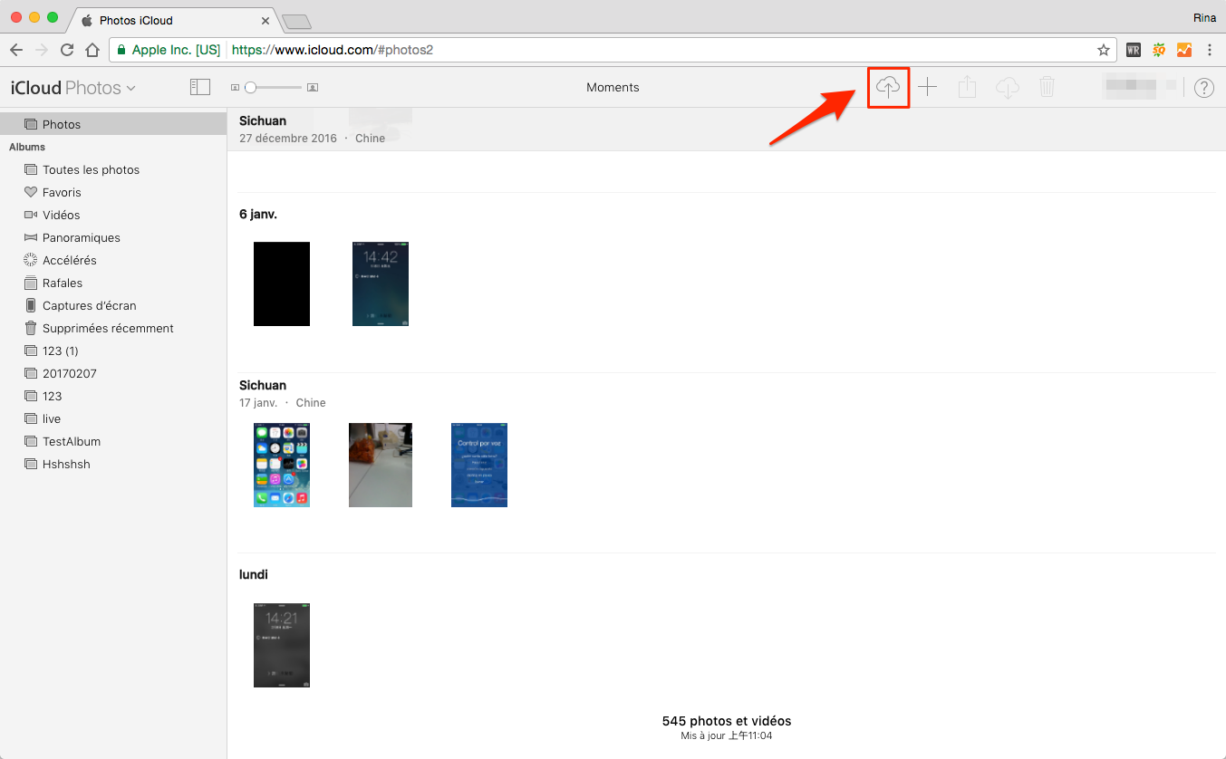Click the Sichuan 27 décembre 2016 header
1226x759 pixels.
[313, 130]
